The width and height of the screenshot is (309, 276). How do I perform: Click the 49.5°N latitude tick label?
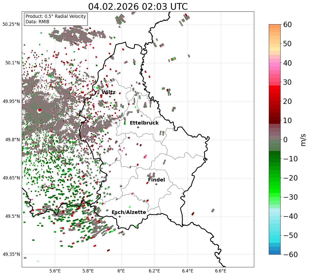coord(12,216)
